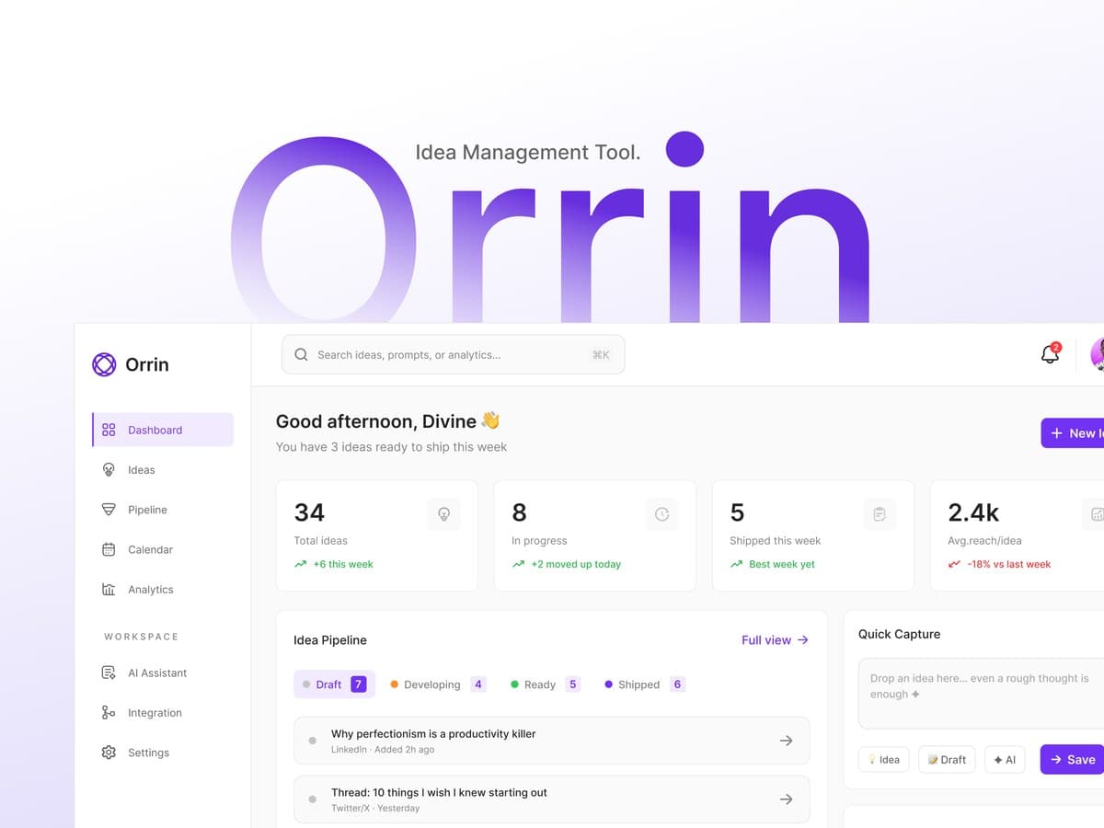
Task: Focus the search ideas input field
Action: pyautogui.click(x=453, y=354)
